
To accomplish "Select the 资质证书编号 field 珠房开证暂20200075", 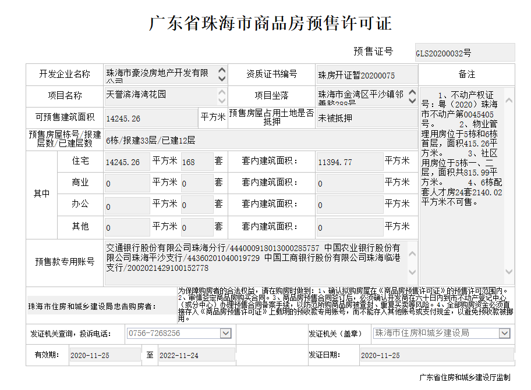I will click(x=366, y=75).
